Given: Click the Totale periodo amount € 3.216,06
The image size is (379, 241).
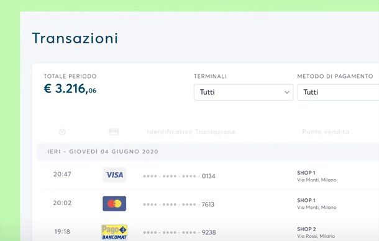Looking at the screenshot, I should (70, 89).
